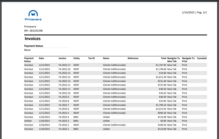
Task: Click Print for invoice FA.2022.2
Action: pyautogui.click(x=184, y=125)
